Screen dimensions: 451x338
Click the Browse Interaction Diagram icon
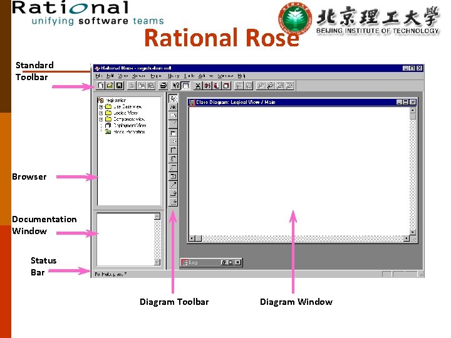click(x=207, y=86)
